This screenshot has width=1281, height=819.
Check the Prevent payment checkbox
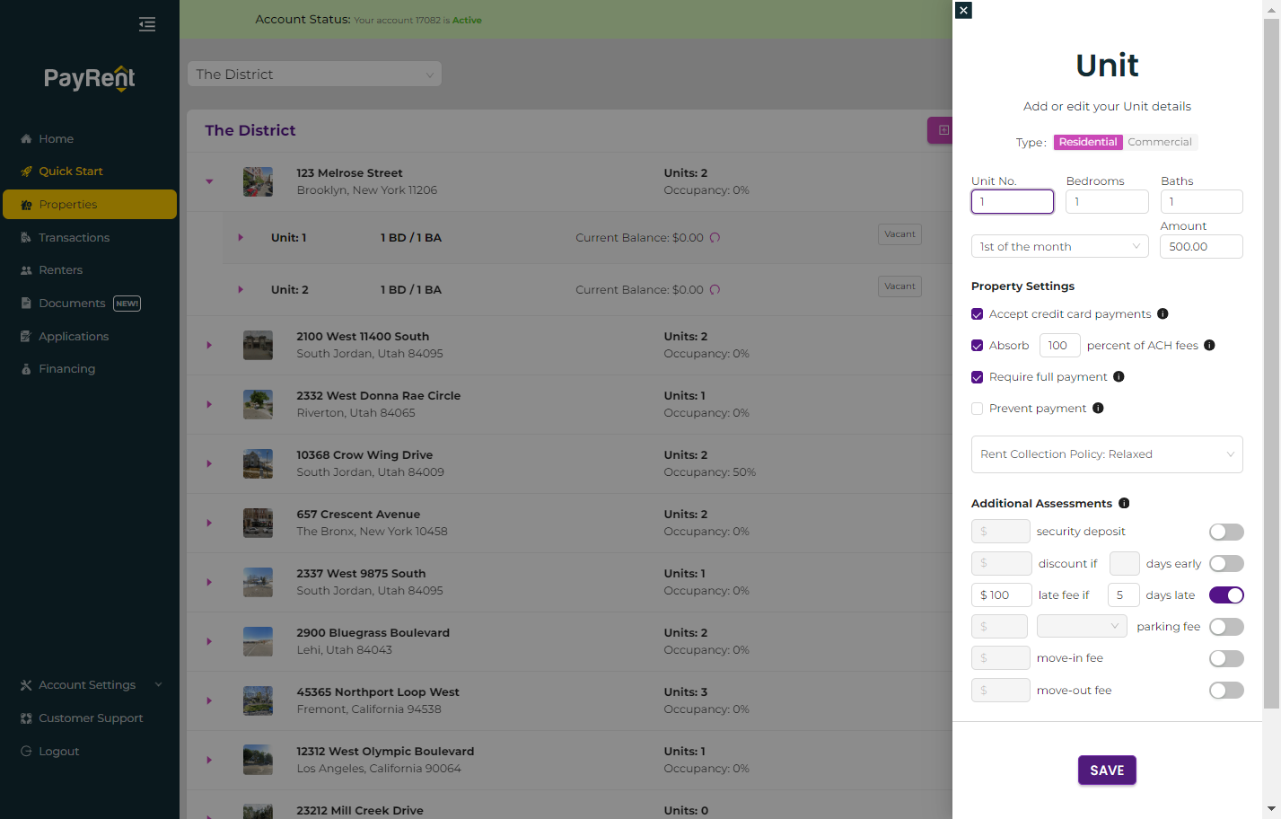(x=977, y=409)
